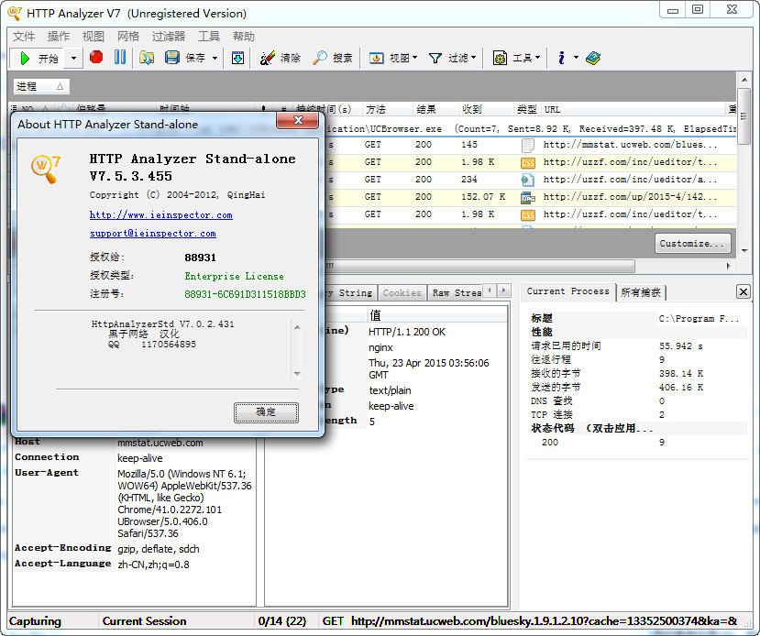Image resolution: width=760 pixels, height=636 pixels.
Task: Sort by the 类型 column header
Action: click(527, 109)
